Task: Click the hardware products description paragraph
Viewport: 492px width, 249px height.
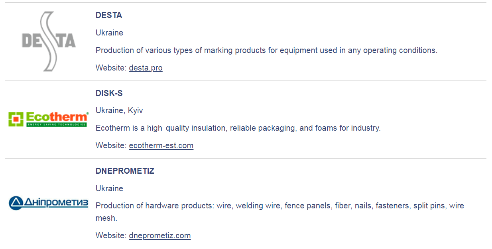Action: pyautogui.click(x=279, y=206)
